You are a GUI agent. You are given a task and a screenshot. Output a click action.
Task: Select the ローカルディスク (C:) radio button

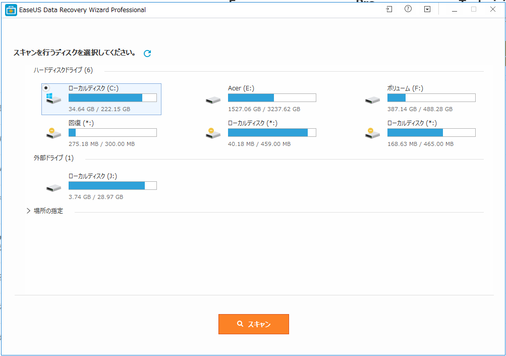46,88
